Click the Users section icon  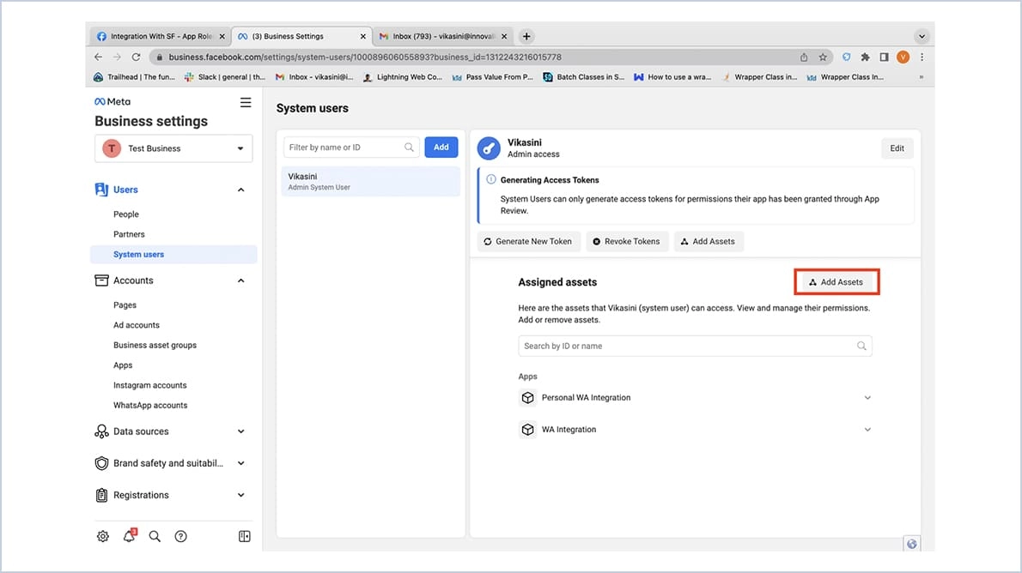101,190
